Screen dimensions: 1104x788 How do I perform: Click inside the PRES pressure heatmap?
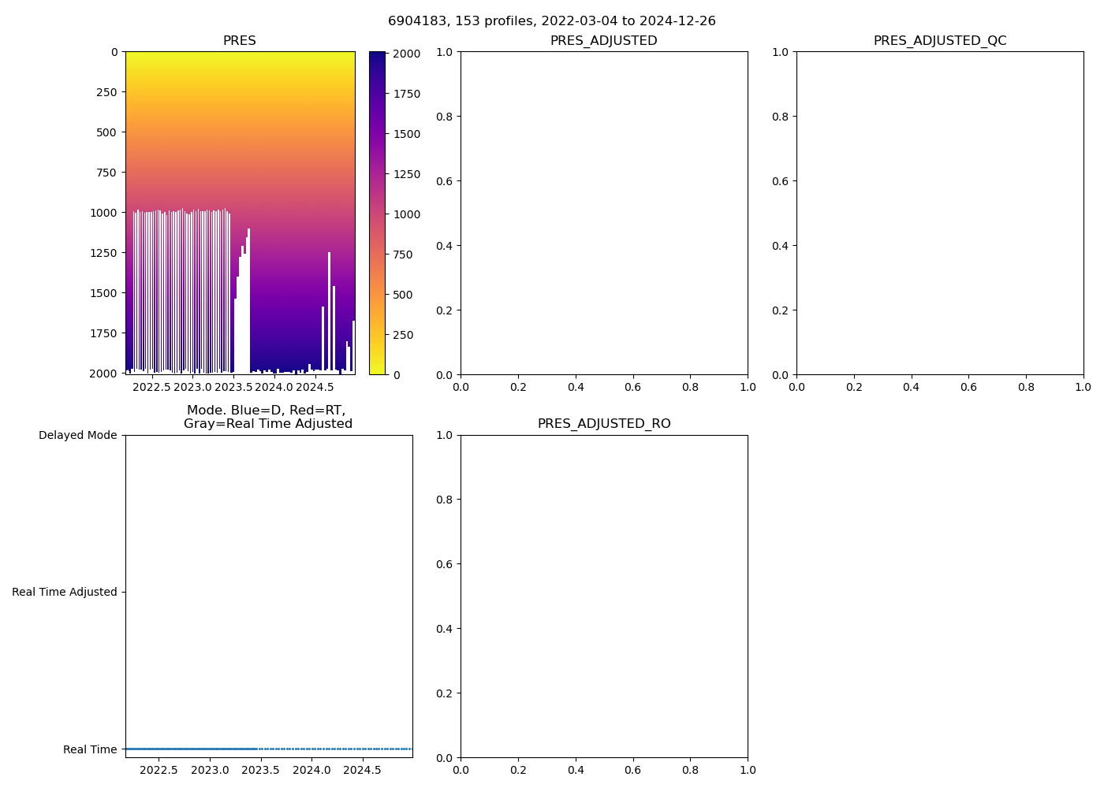[240, 213]
